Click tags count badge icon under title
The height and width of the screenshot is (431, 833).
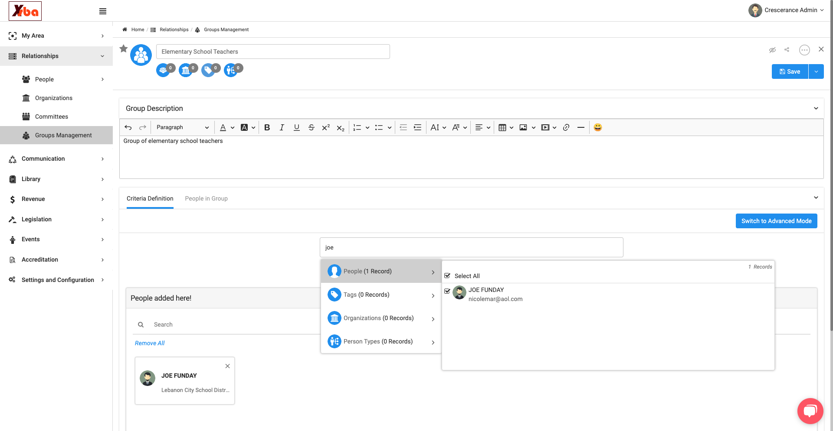[209, 70]
